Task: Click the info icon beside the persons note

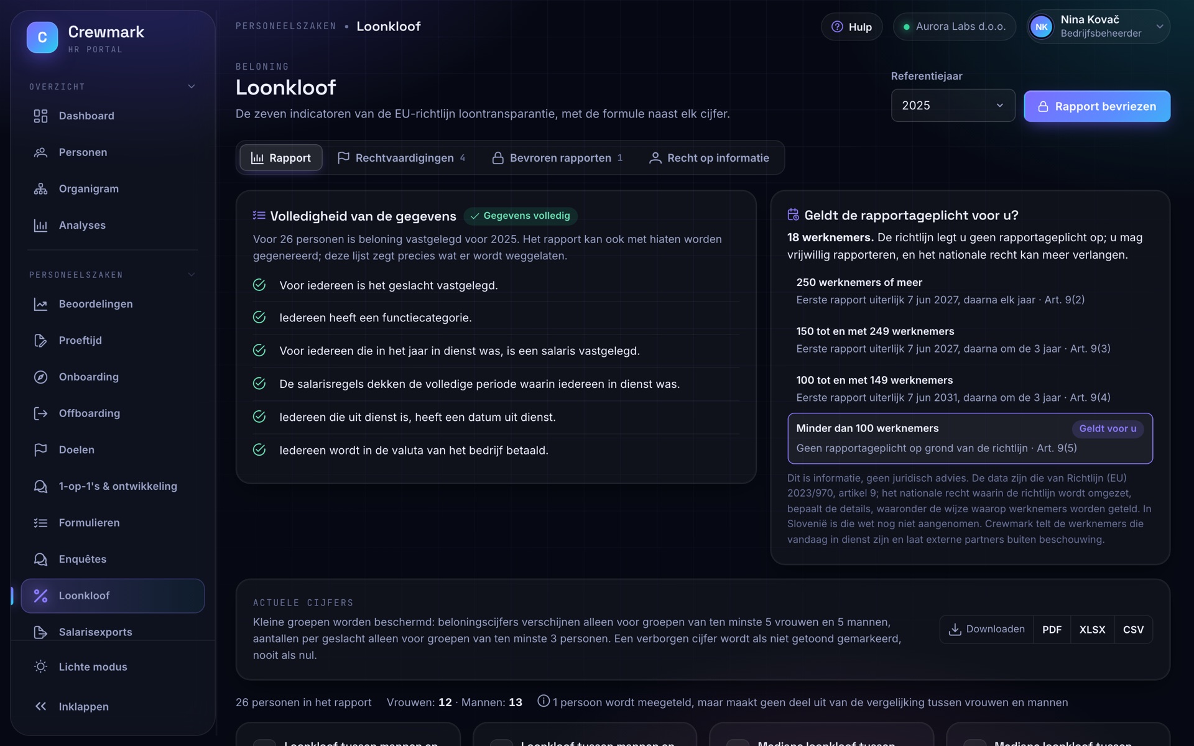Action: coord(543,701)
